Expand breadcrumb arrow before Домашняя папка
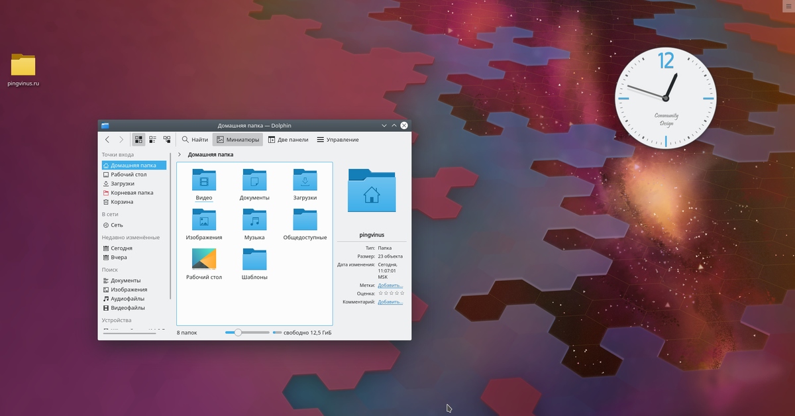The height and width of the screenshot is (416, 795). click(x=180, y=155)
